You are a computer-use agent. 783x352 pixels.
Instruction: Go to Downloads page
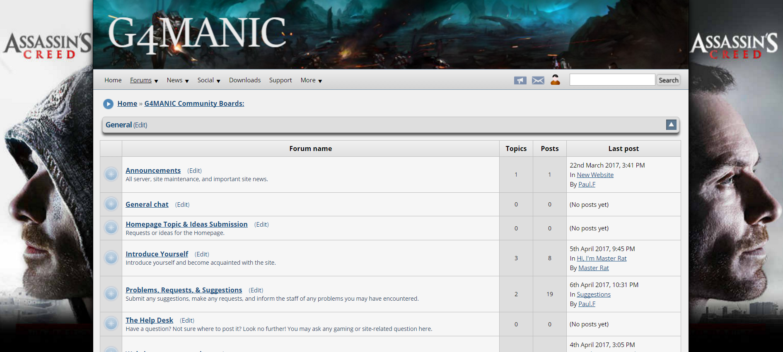(x=245, y=80)
